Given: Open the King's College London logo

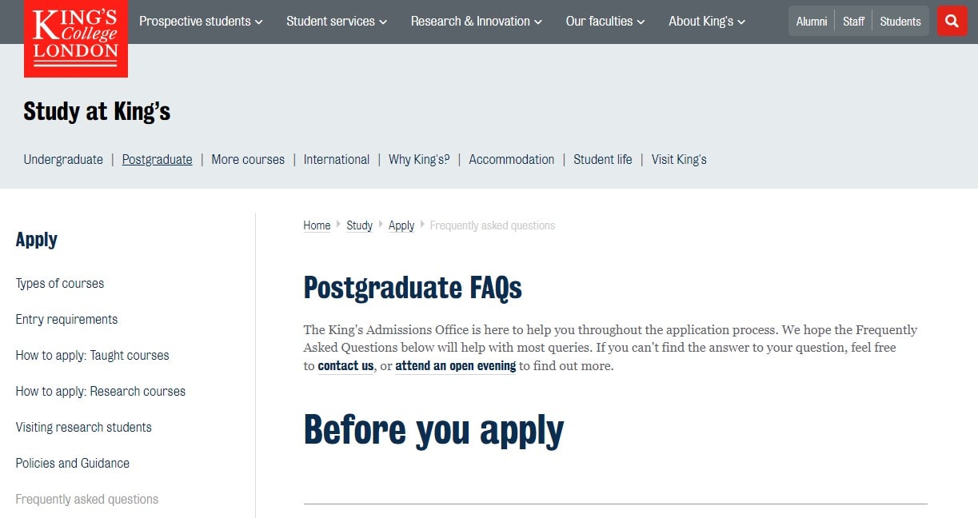Looking at the screenshot, I should [x=76, y=38].
